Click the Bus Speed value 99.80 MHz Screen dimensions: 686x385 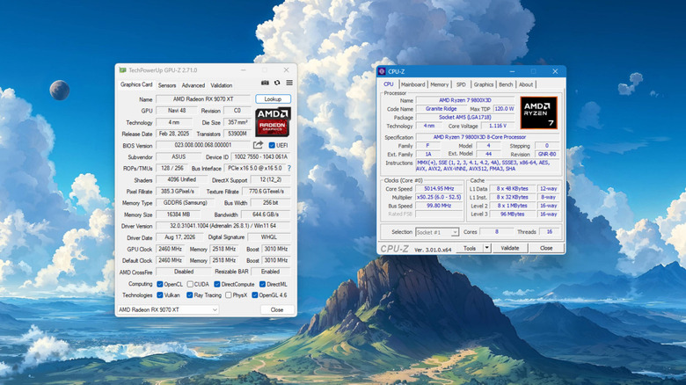pyautogui.click(x=439, y=206)
